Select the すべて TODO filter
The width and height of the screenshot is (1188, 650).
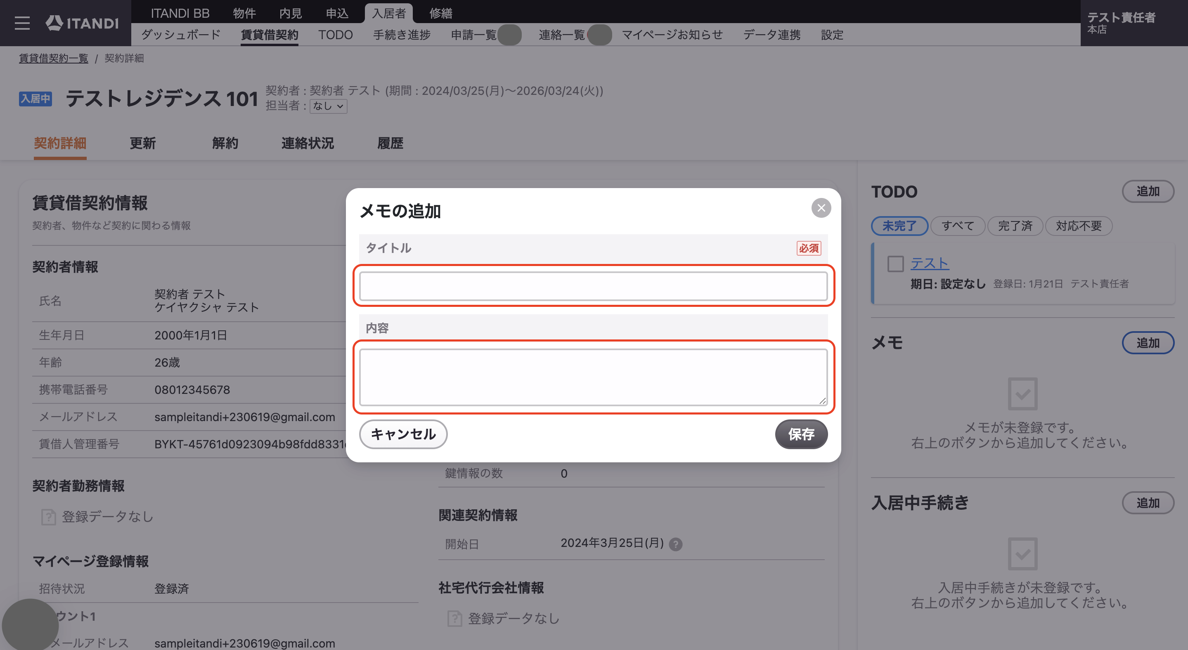(958, 226)
